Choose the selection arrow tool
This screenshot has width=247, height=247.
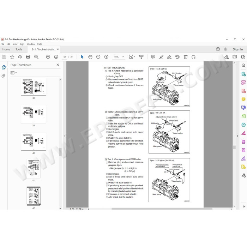click(x=82, y=57)
